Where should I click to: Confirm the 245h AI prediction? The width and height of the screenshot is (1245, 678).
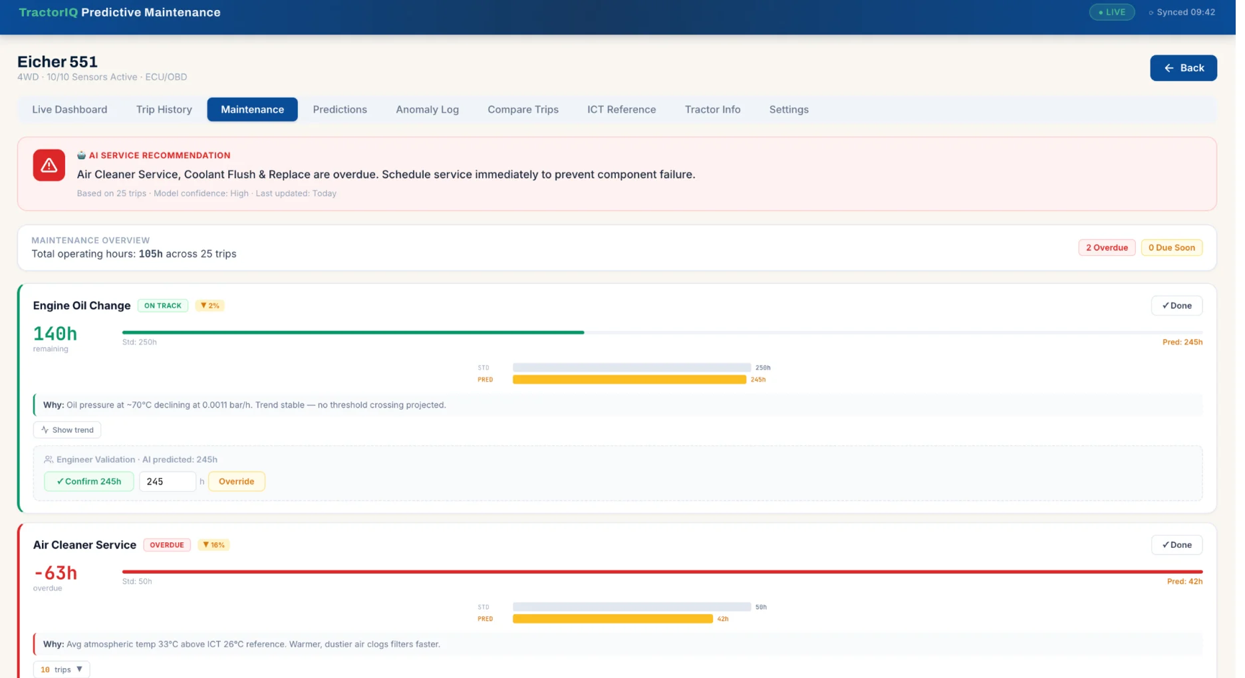(89, 481)
